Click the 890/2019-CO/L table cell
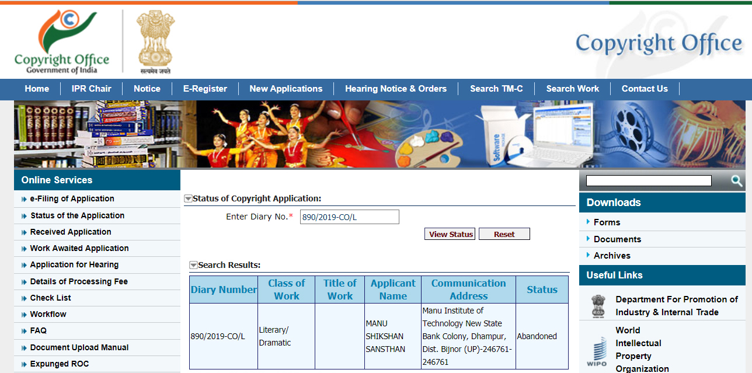The width and height of the screenshot is (752, 373). click(x=224, y=336)
